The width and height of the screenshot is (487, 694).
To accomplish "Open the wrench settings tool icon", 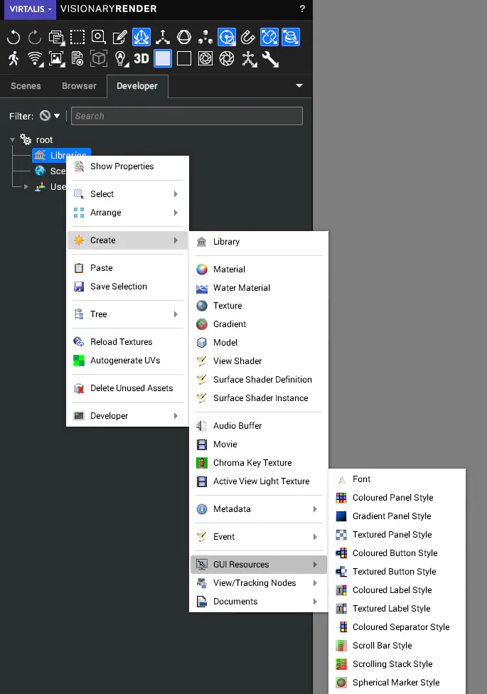I will pyautogui.click(x=270, y=59).
